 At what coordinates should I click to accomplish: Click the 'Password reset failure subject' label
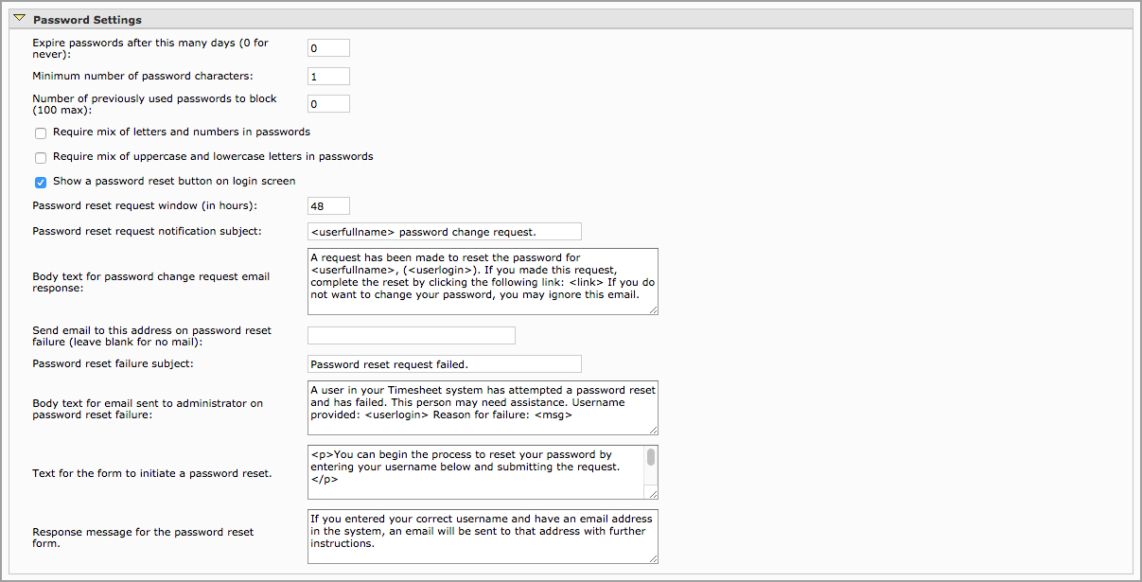click(x=113, y=363)
